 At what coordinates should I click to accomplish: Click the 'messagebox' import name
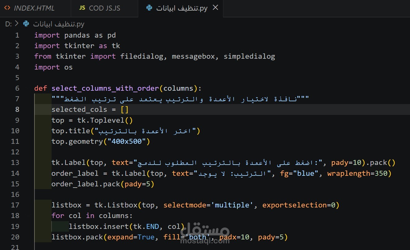[x=193, y=57]
